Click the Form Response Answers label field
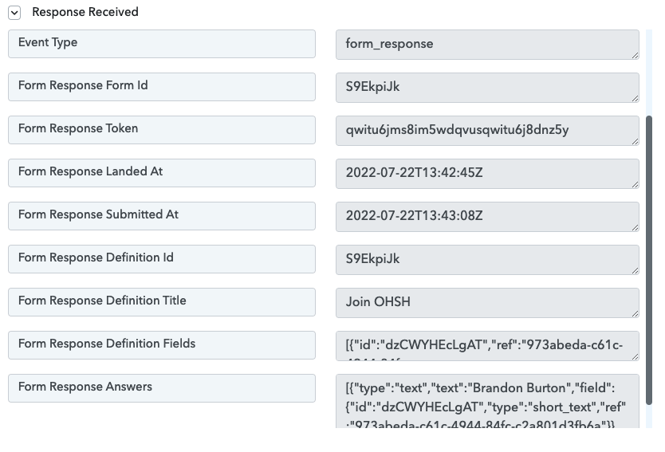665x452 pixels. coord(162,388)
